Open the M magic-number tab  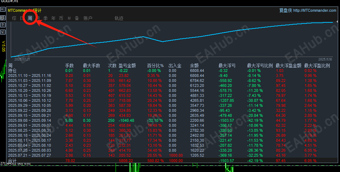69,19
